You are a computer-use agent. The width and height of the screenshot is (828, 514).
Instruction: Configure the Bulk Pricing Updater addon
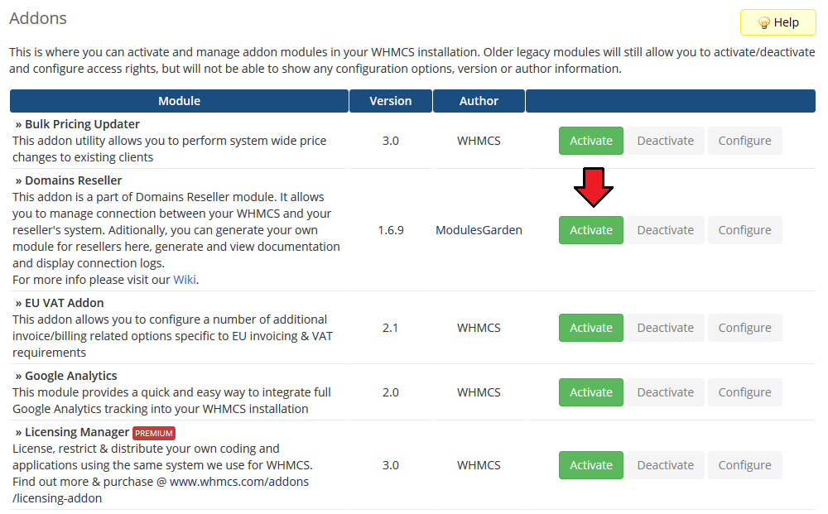744,141
